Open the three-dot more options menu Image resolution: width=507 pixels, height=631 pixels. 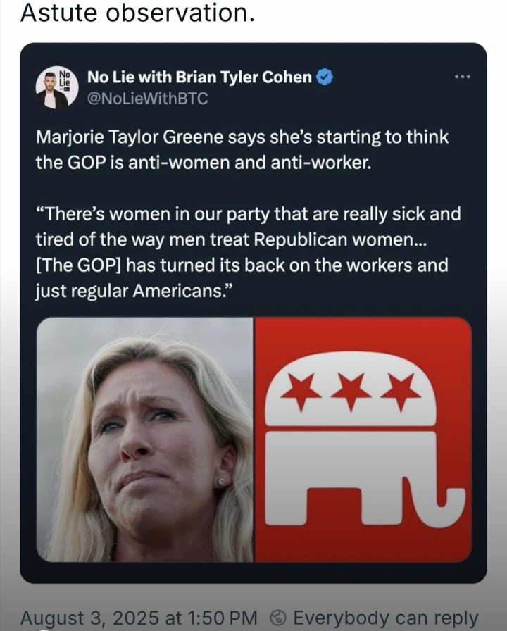(x=462, y=76)
